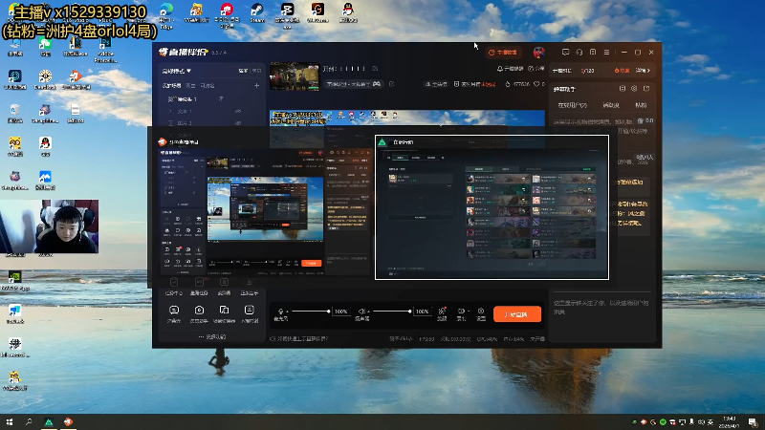Select the last tab in the danmaku panel
This screenshot has height=430, width=765.
click(641, 105)
